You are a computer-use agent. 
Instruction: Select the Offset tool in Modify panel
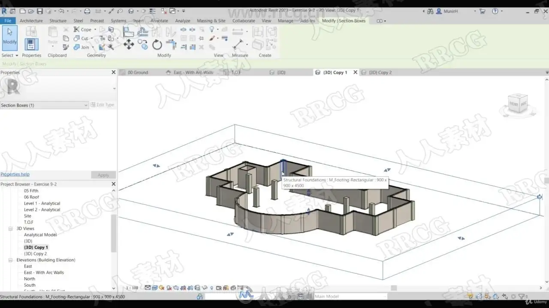tap(142, 31)
